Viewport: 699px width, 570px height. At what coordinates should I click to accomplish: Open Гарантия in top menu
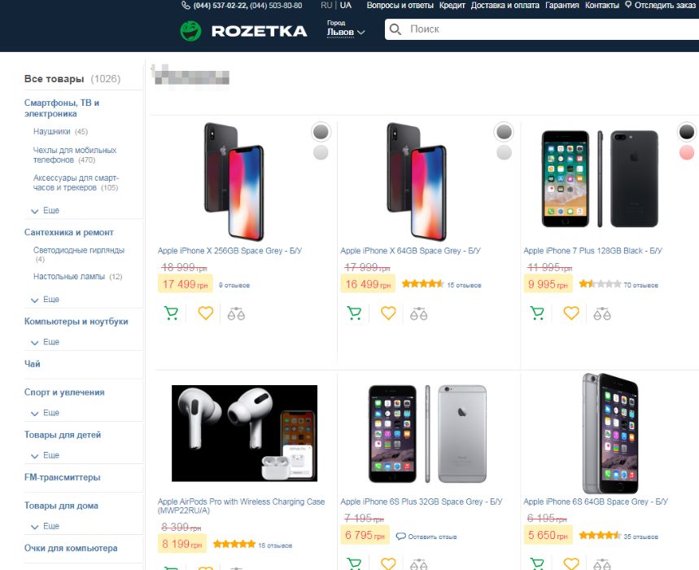[562, 6]
